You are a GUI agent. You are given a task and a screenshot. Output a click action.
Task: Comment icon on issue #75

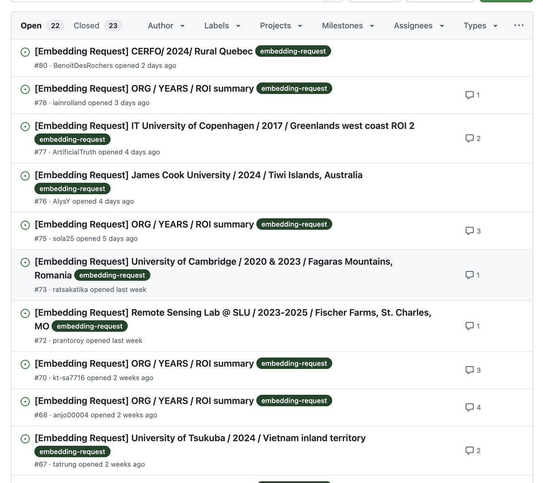[470, 231]
